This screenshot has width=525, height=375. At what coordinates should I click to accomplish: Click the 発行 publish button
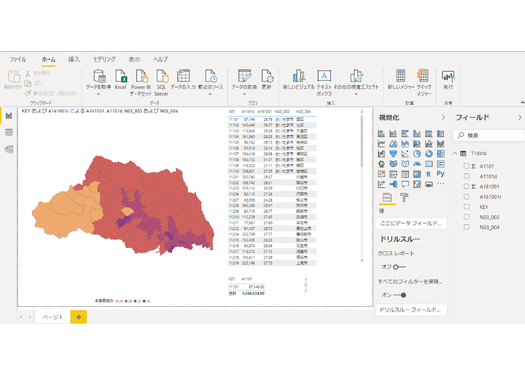448,80
